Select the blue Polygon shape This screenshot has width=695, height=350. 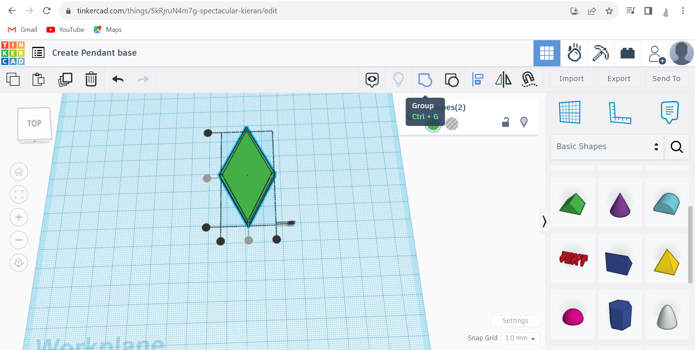[x=620, y=315]
